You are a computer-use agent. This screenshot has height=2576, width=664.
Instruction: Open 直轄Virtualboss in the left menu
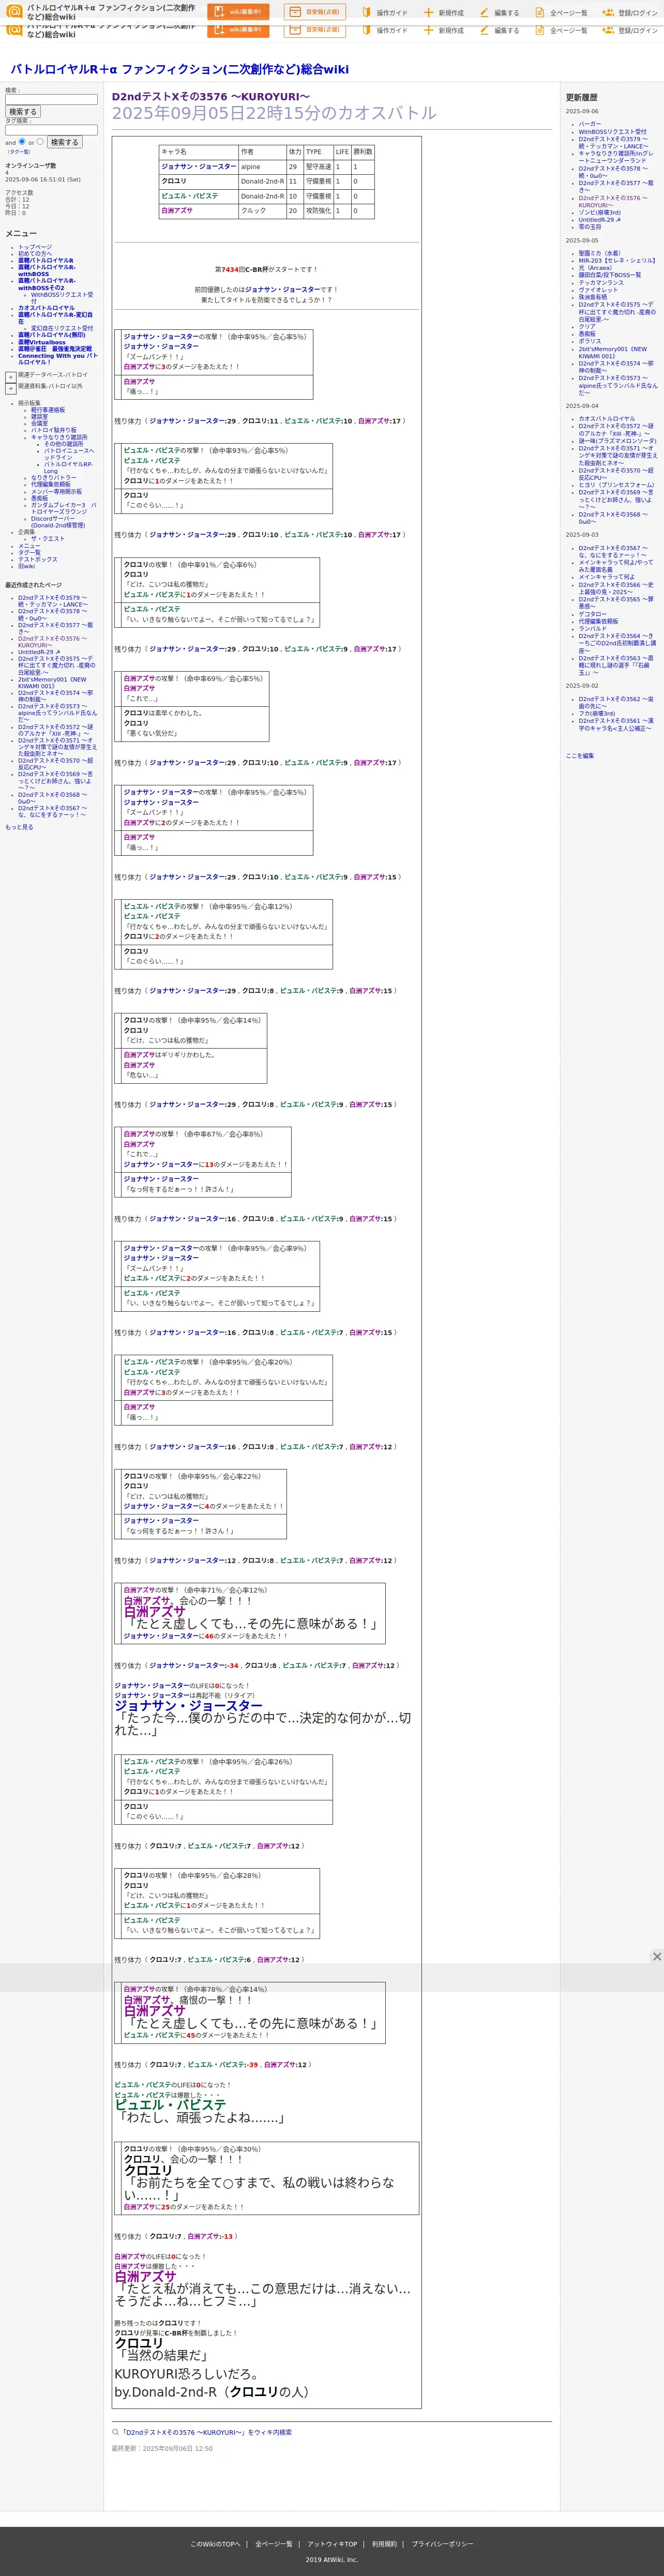pos(41,343)
